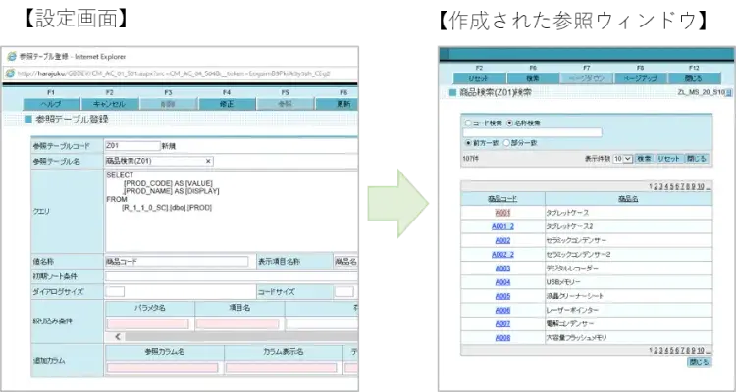Click the ダイアログサイズ input field

coord(115,292)
